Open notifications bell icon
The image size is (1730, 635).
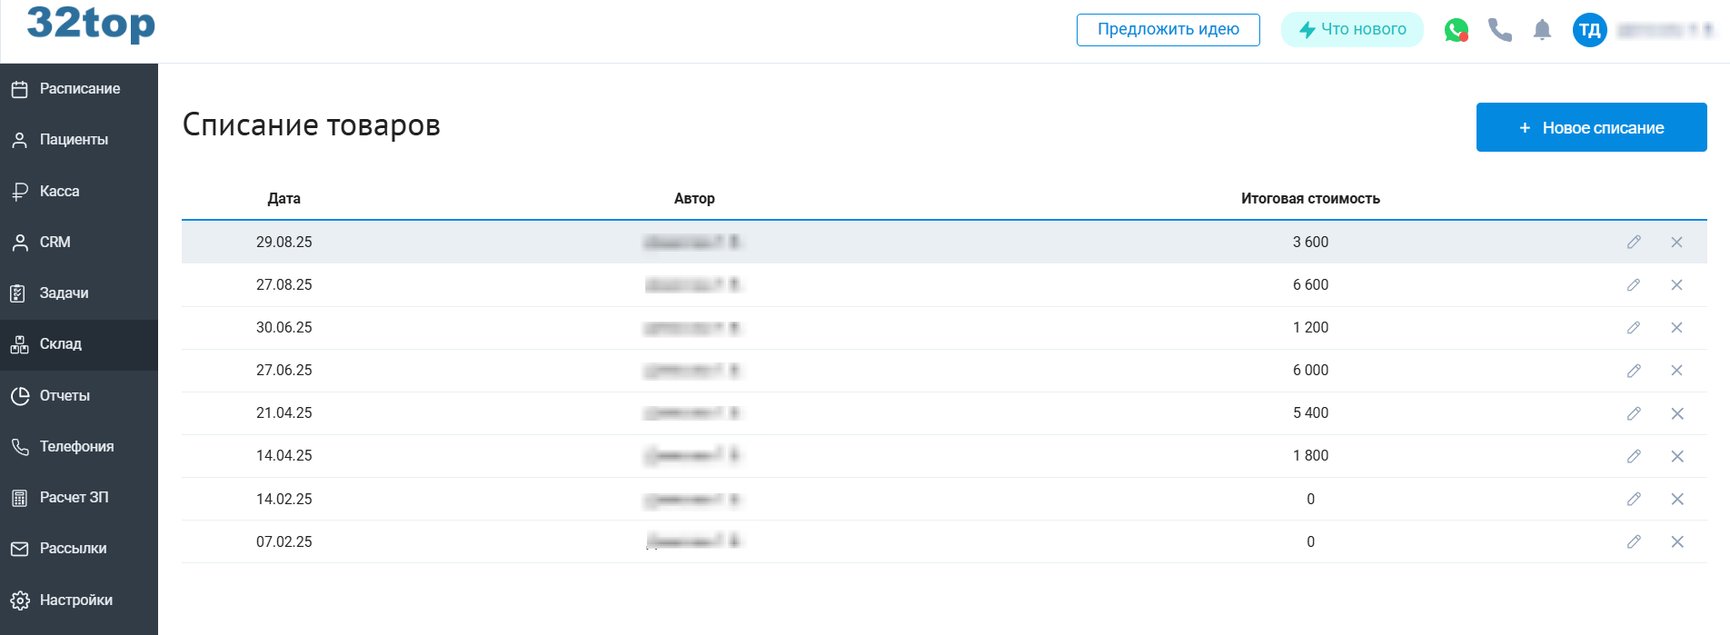pyautogui.click(x=1542, y=30)
